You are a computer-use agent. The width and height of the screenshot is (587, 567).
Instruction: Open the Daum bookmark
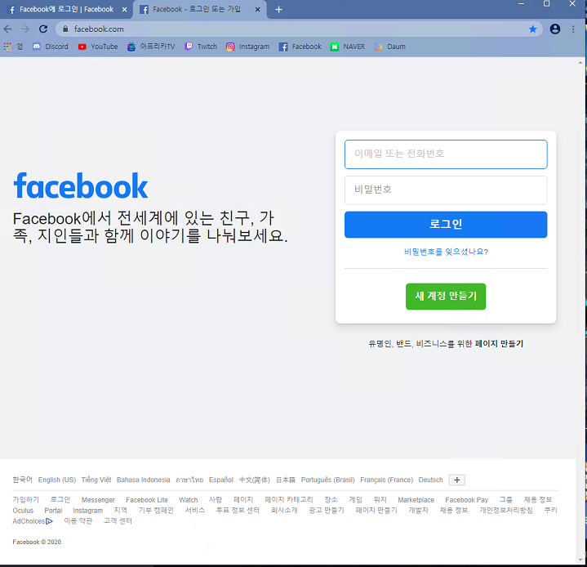click(390, 47)
